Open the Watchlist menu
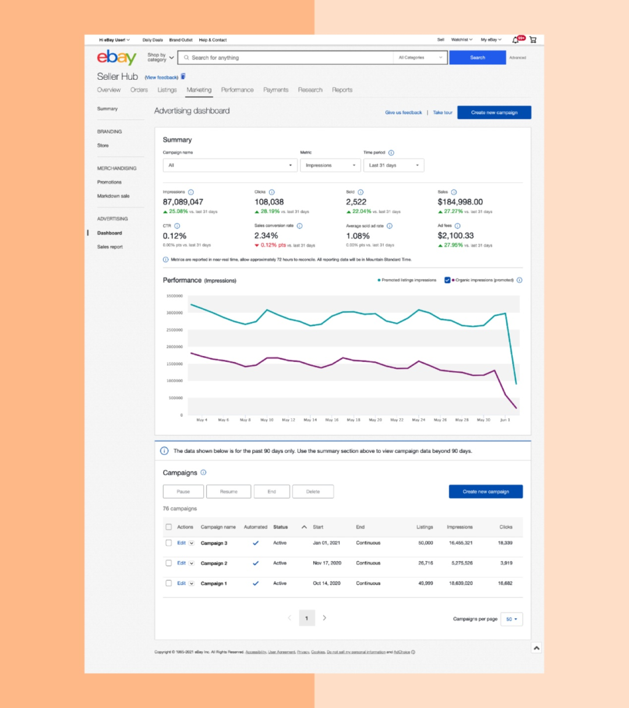Image resolution: width=629 pixels, height=708 pixels. click(x=462, y=40)
